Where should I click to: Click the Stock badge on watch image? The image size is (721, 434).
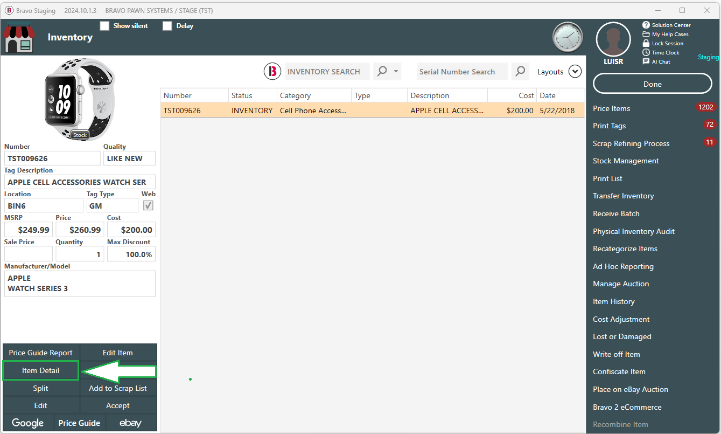80,135
